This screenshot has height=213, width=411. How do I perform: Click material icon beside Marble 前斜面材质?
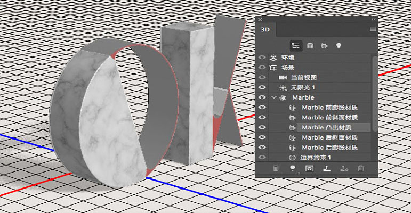point(292,118)
